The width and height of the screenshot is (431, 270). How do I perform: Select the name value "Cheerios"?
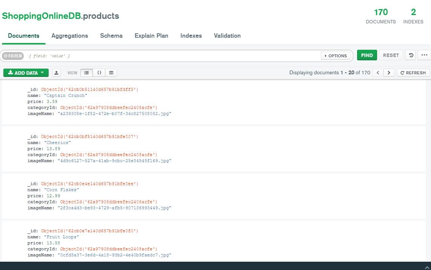click(x=57, y=143)
